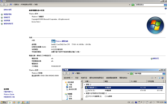Go back in the System window
Screen dimensions: 167x104
point(2,5)
